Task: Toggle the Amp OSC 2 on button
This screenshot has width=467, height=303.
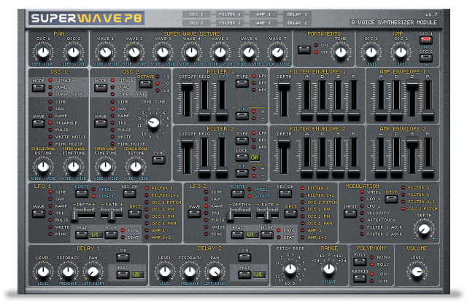Action: 426,58
